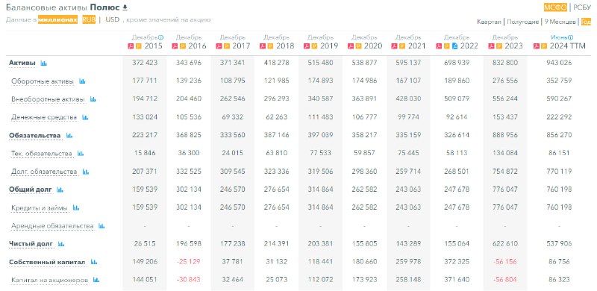The height and width of the screenshot is (291, 597).
Task: Select МСФО reporting standard
Action: click(x=555, y=7)
